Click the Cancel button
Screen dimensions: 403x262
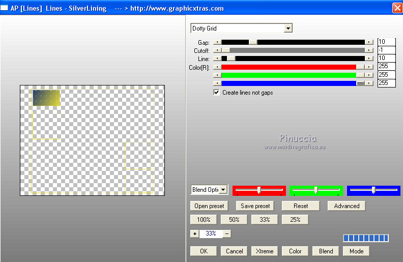click(234, 251)
